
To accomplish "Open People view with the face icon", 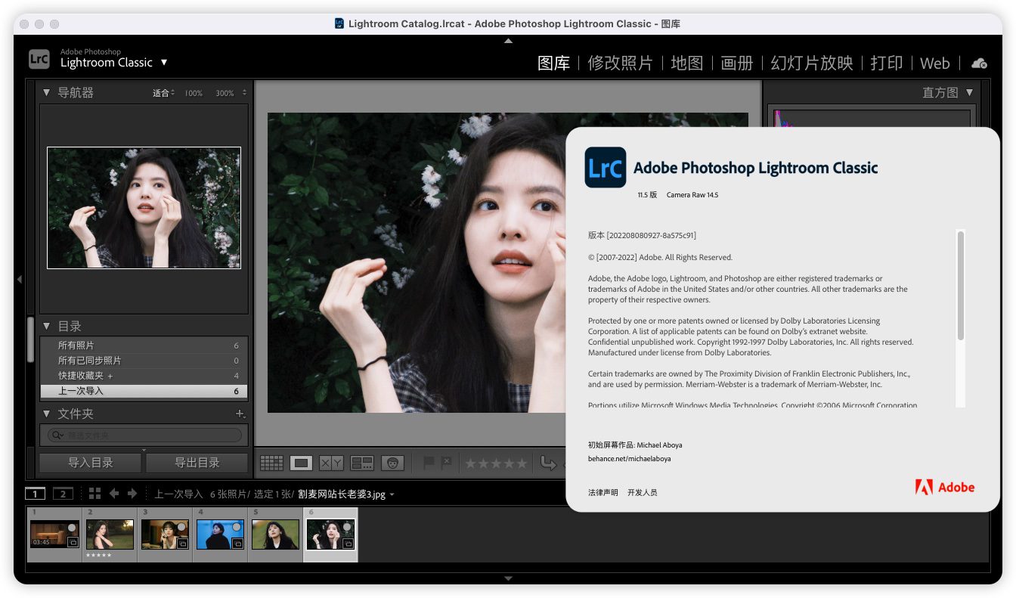I will pyautogui.click(x=392, y=463).
